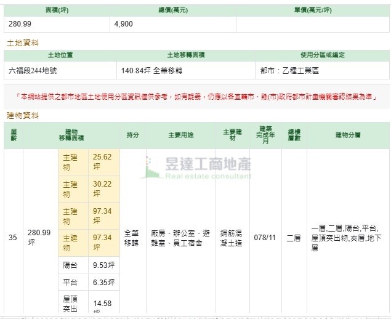Select the 6.35坪 platform area cell

(x=102, y=283)
